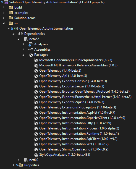The image size is (136, 169).
Task: Click the package icon for OpenTelemetry.Exporter.Zipkin
Action: 36,102
